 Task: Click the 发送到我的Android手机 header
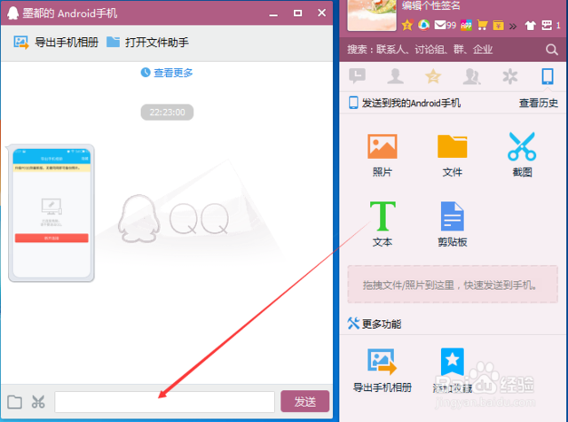tap(405, 103)
